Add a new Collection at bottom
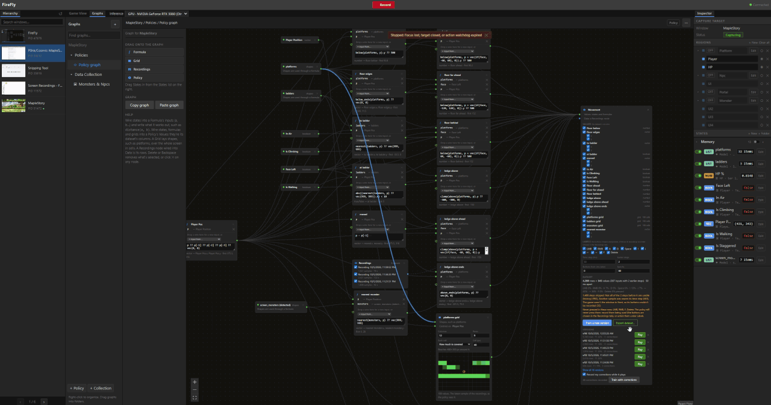Screen dimensions: 771x405 click(101, 388)
